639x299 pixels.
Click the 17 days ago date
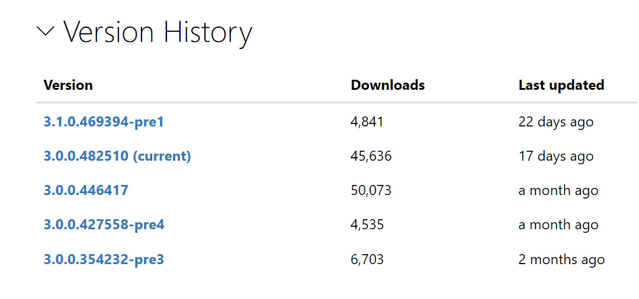click(x=556, y=156)
